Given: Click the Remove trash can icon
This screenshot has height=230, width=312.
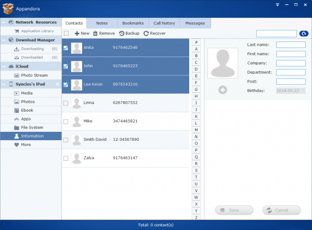Looking at the screenshot, I should (96, 33).
